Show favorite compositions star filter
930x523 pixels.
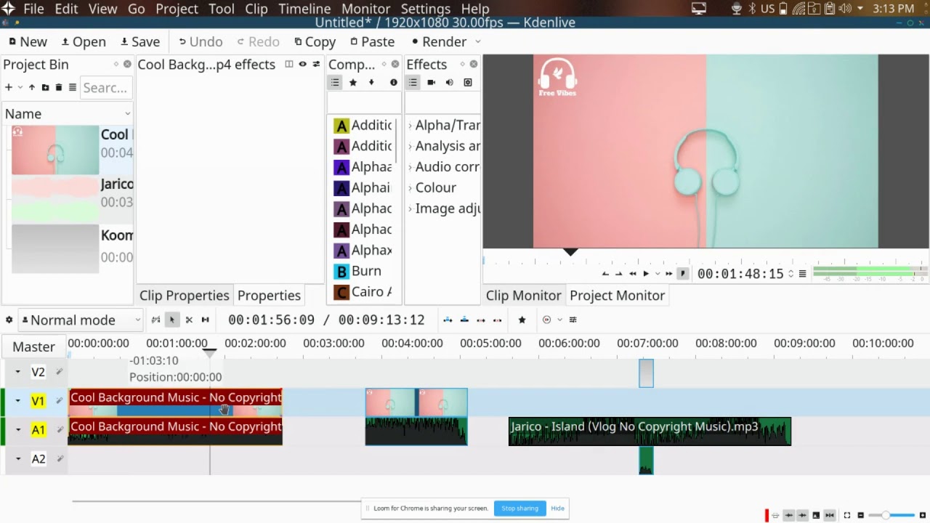[353, 82]
